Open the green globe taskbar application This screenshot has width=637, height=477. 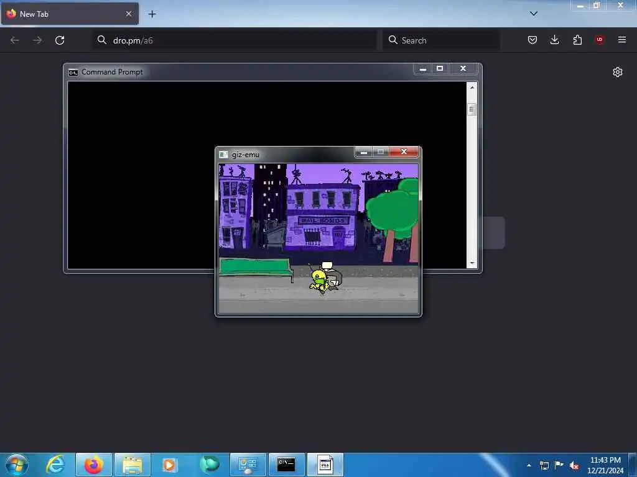(x=209, y=465)
